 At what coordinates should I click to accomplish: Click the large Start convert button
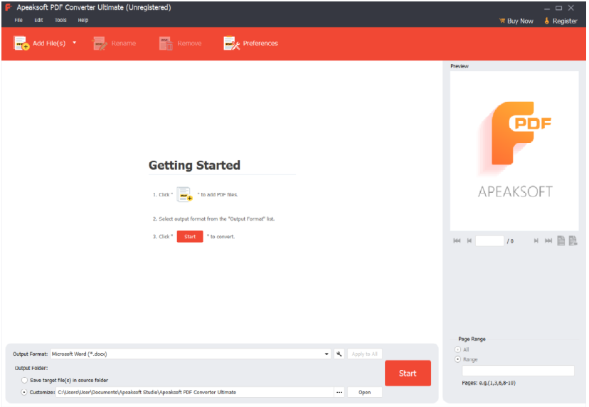click(x=408, y=373)
